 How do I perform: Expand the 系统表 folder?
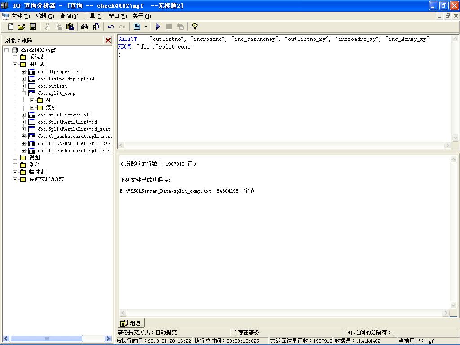(15, 57)
